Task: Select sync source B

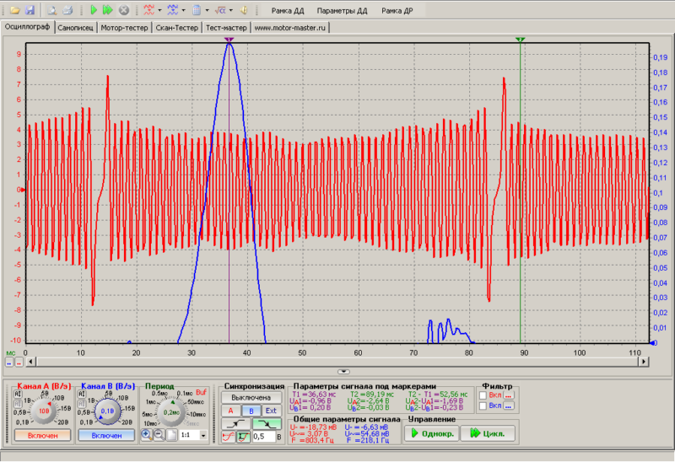Action: [251, 411]
